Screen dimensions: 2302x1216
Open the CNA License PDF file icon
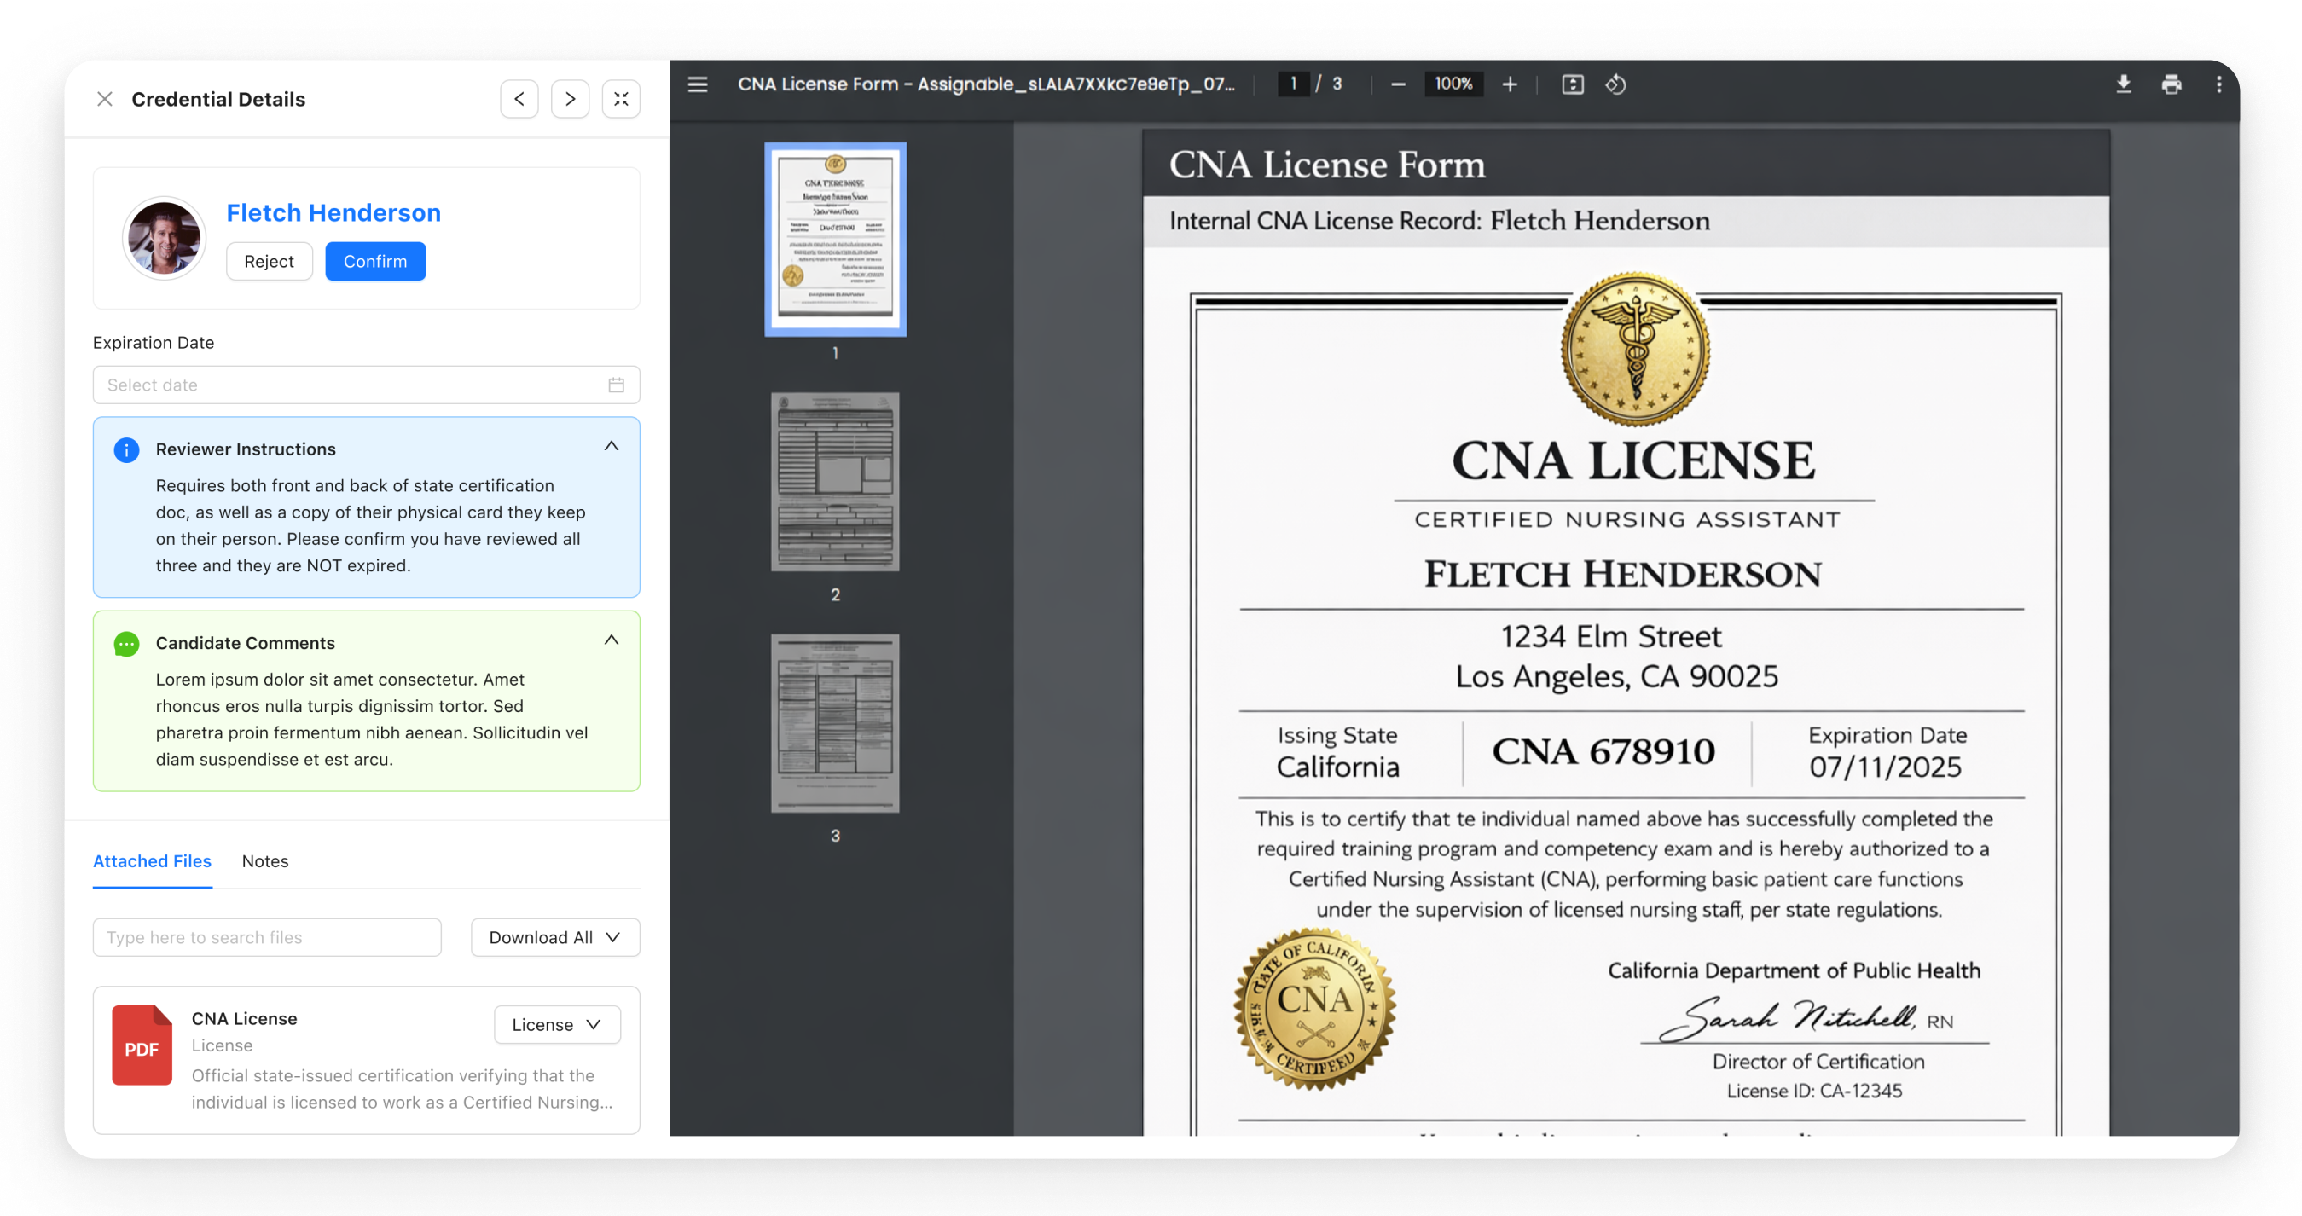142,1045
